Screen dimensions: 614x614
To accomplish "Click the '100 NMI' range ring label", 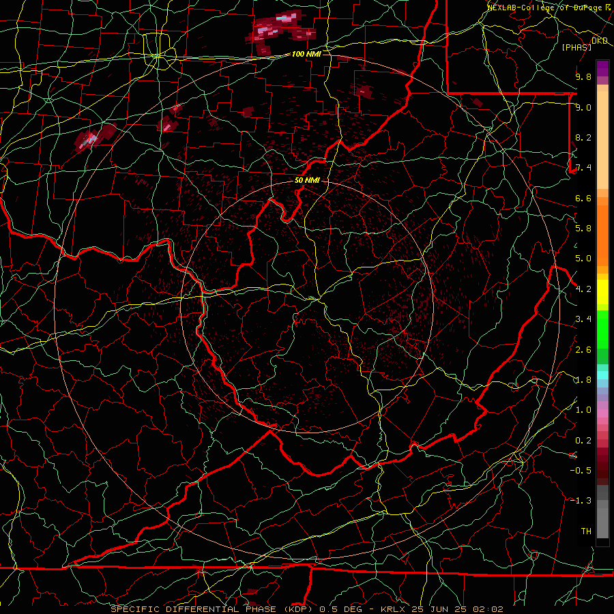I will pos(306,54).
